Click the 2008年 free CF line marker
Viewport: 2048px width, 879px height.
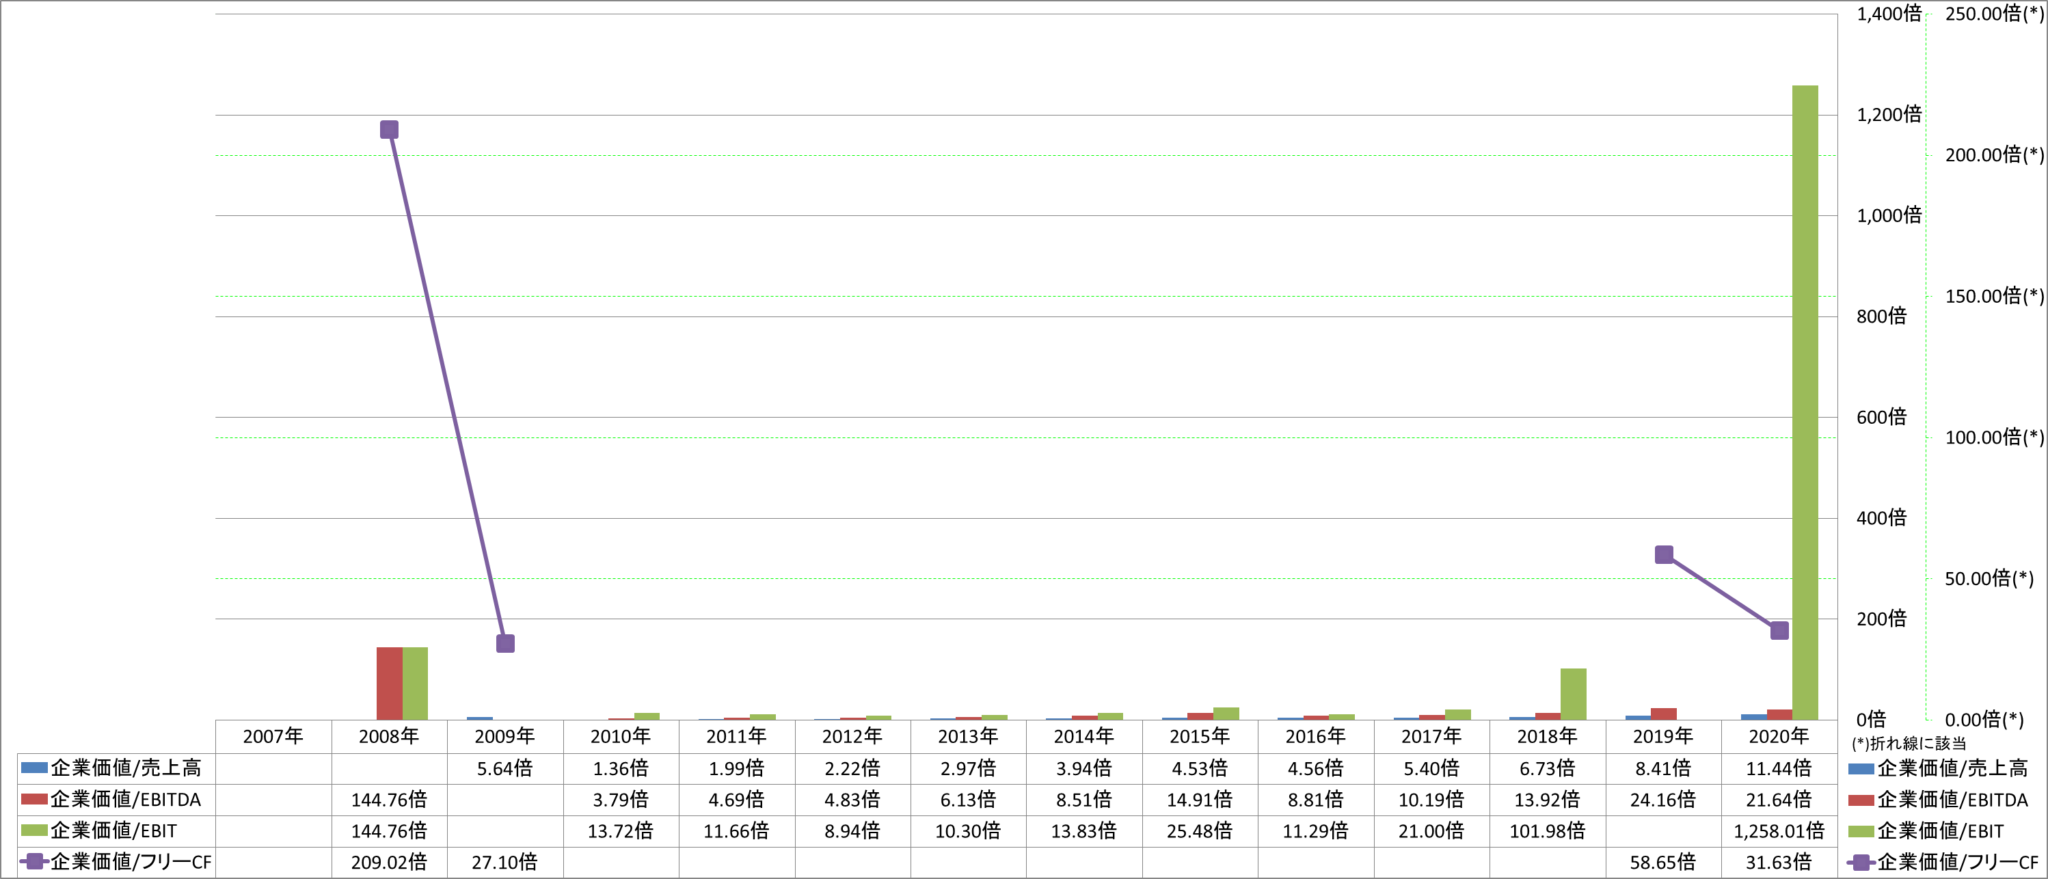[389, 130]
